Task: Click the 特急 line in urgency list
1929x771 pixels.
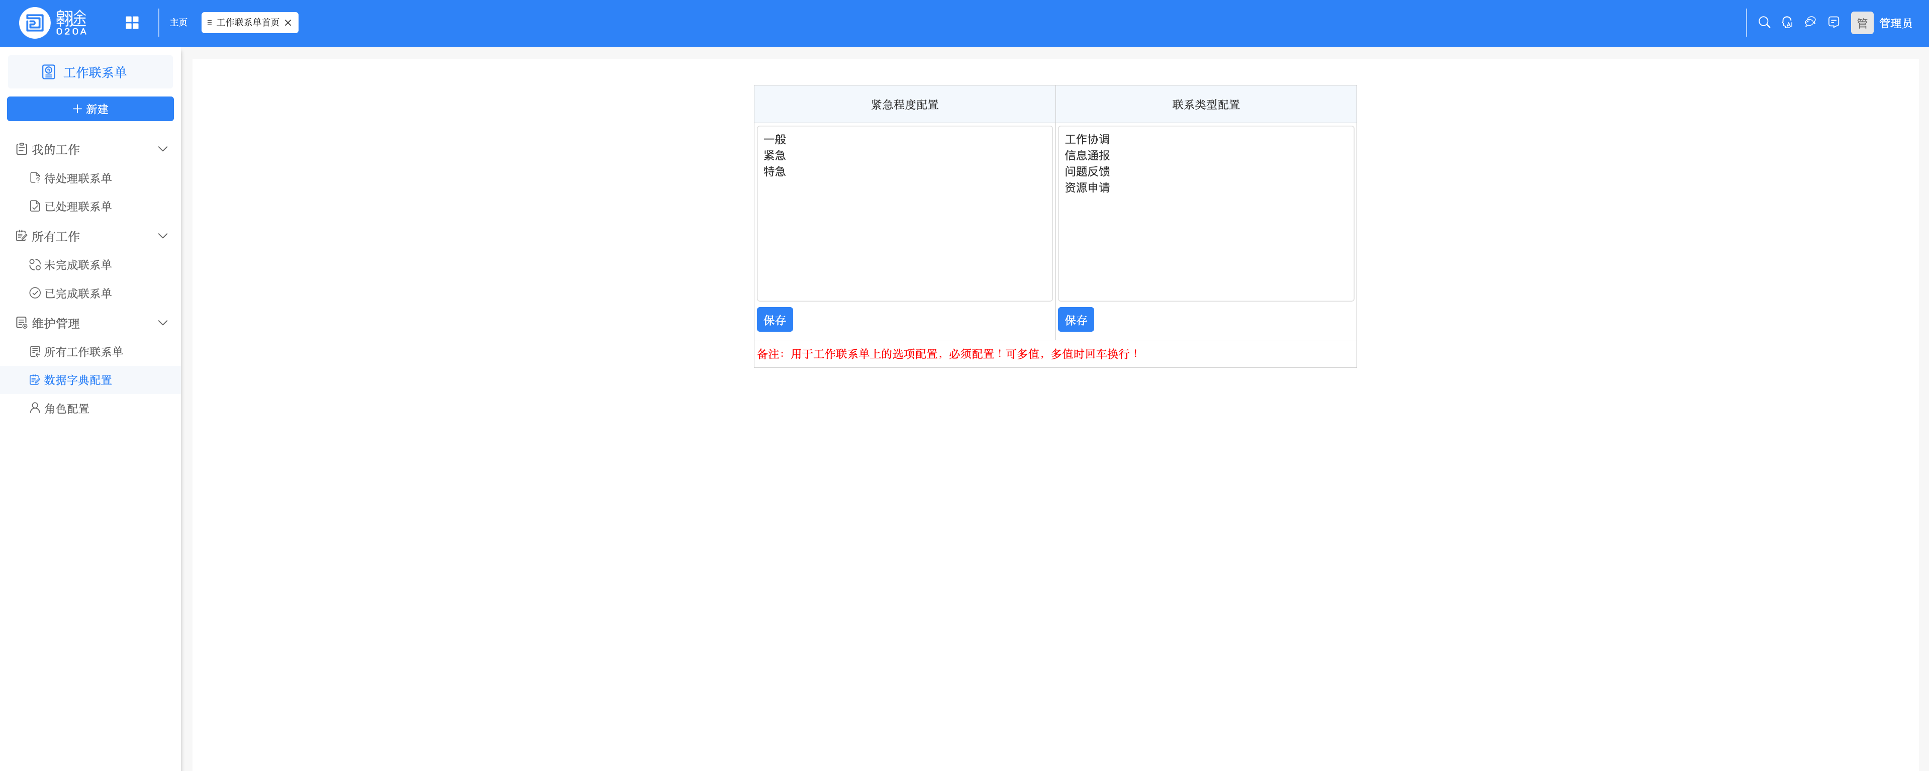Action: pyautogui.click(x=775, y=171)
